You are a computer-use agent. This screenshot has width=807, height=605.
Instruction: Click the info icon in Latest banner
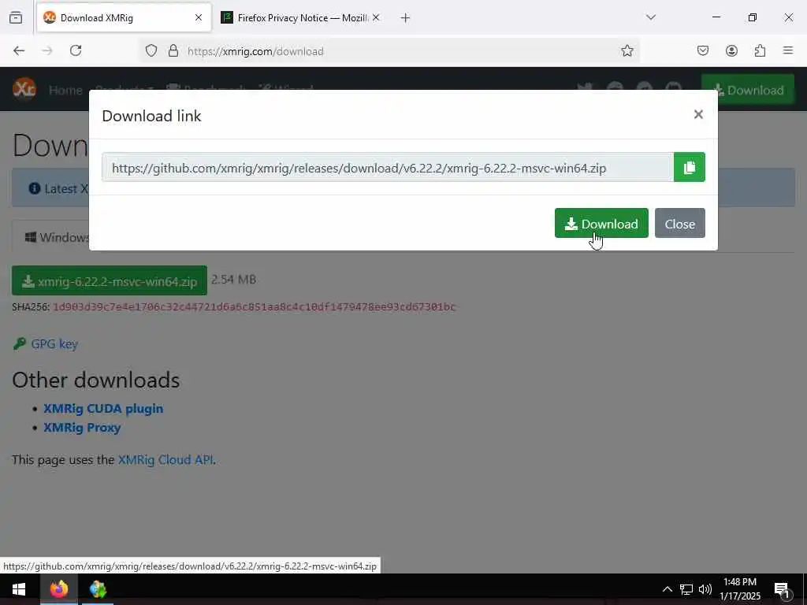click(35, 188)
